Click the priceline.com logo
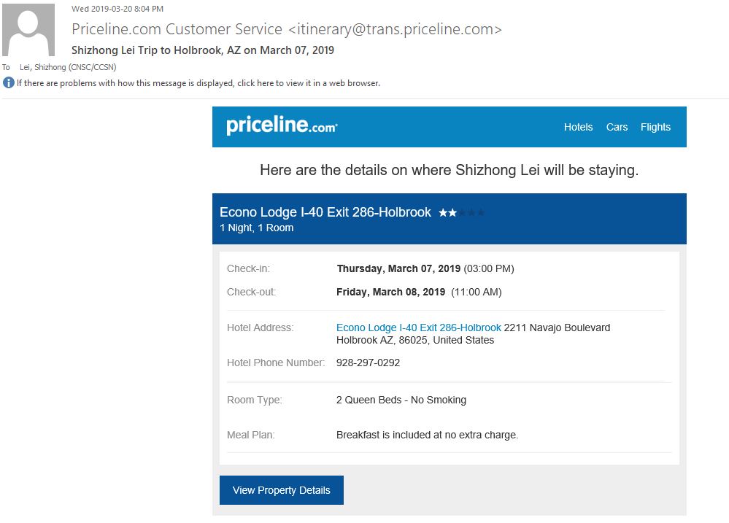Screen dimensions: 729x523 pyautogui.click(x=282, y=125)
